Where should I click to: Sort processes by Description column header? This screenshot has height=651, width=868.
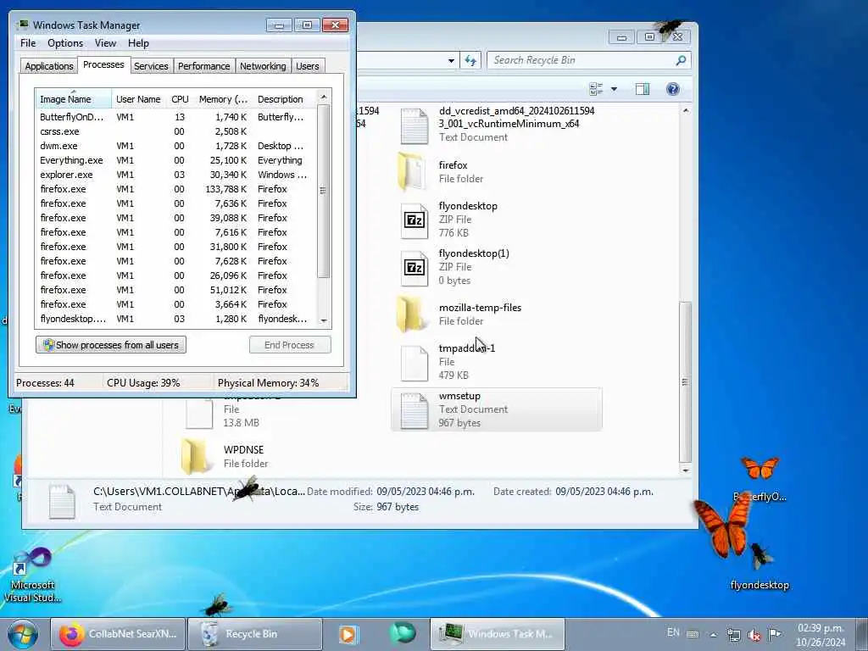point(284,99)
